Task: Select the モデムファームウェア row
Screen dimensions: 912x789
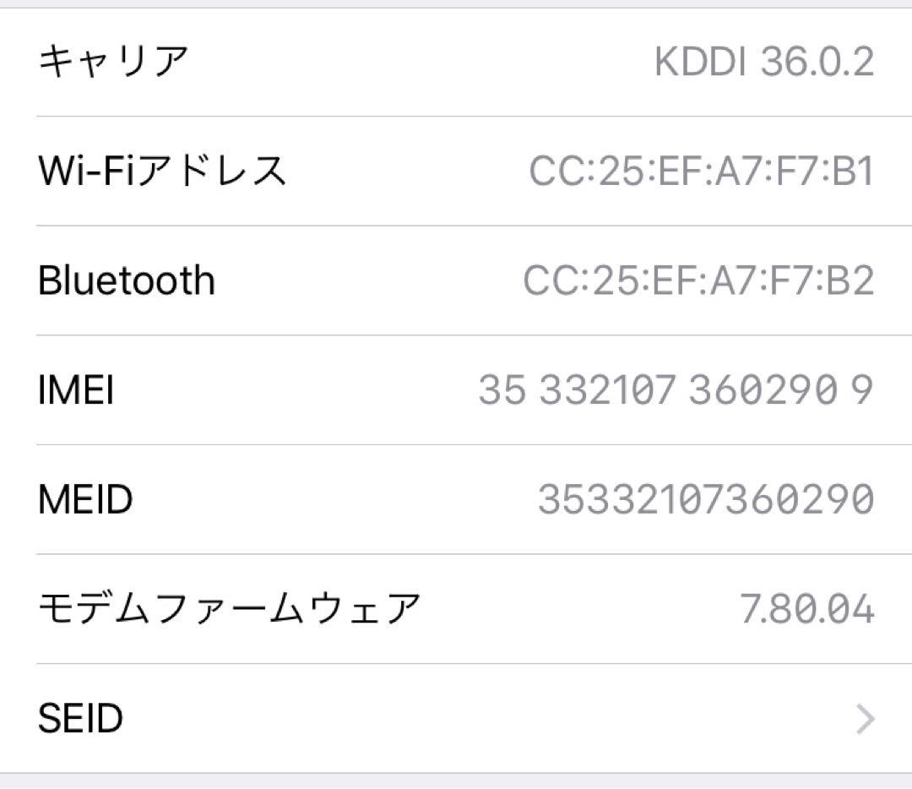Action: tap(456, 604)
